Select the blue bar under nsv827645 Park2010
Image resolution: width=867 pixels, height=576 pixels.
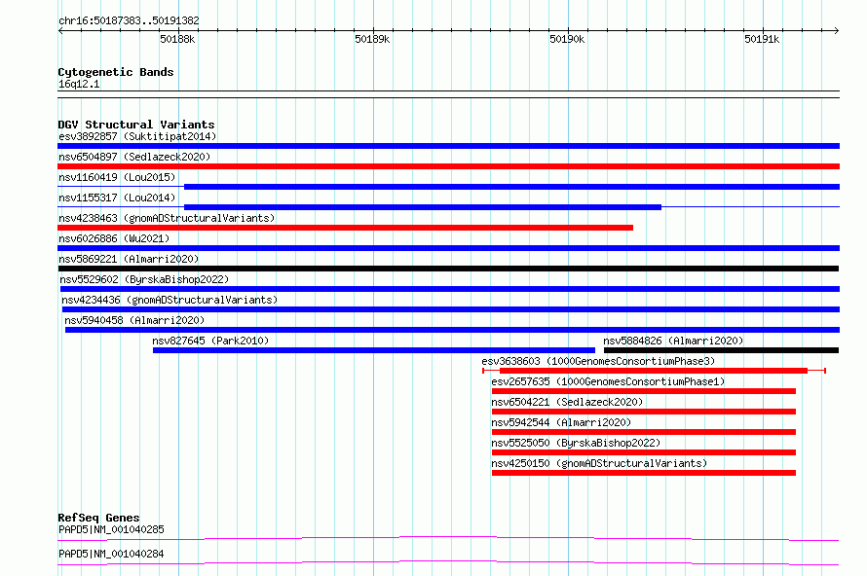tap(374, 350)
